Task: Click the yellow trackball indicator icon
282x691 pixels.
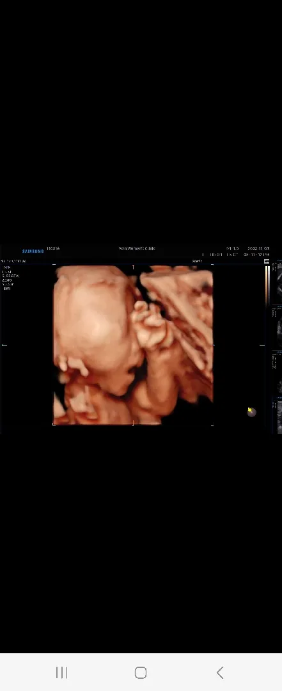Action: click(x=251, y=411)
